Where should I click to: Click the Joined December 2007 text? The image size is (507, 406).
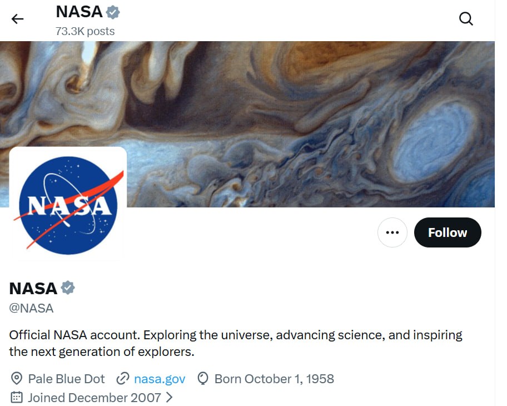point(95,398)
